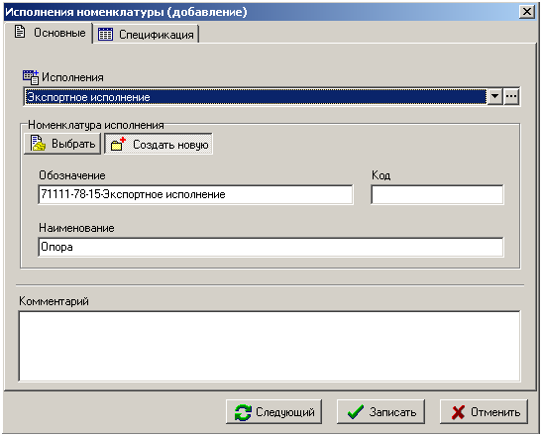
Task: Switch to the Основные tab
Action: (x=49, y=33)
